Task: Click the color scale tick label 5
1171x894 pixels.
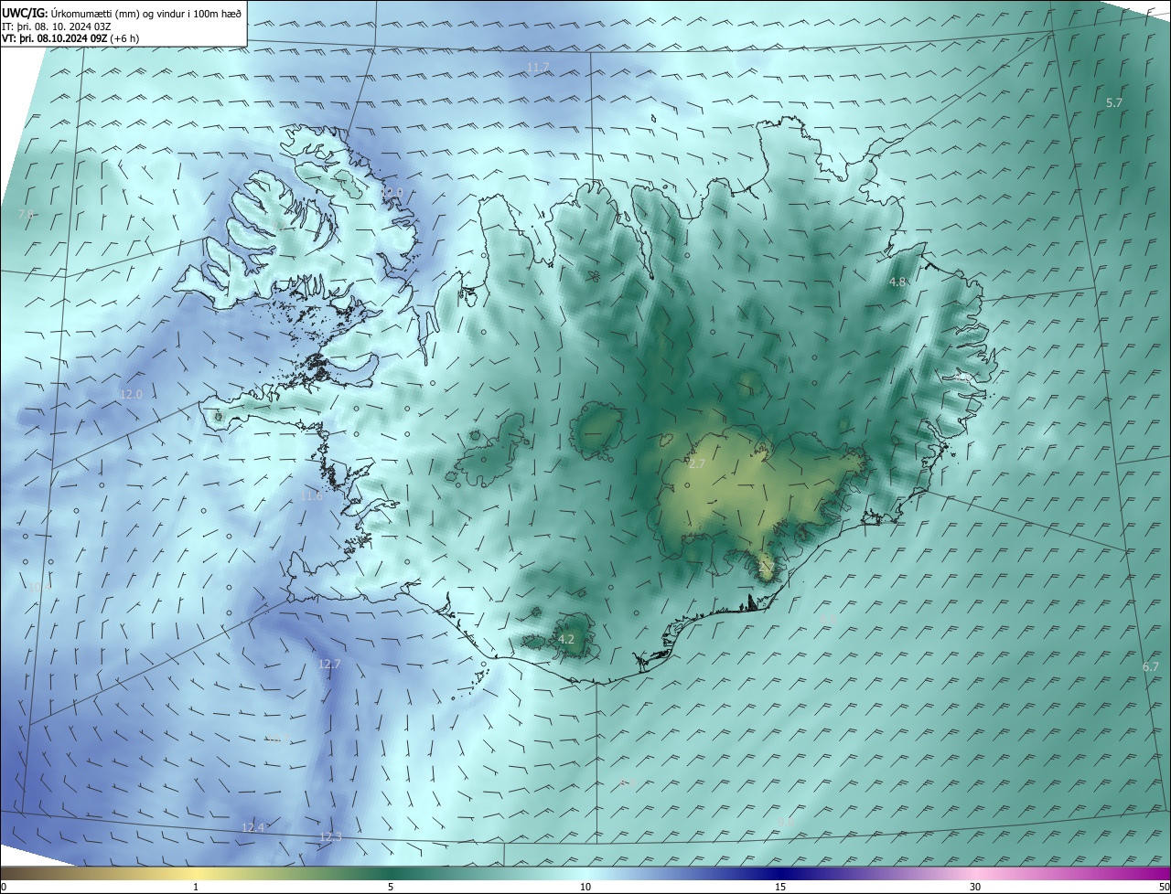Action: coord(391,887)
